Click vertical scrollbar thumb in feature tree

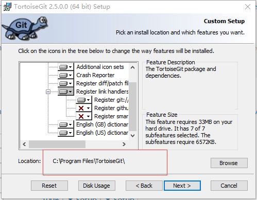(132, 106)
